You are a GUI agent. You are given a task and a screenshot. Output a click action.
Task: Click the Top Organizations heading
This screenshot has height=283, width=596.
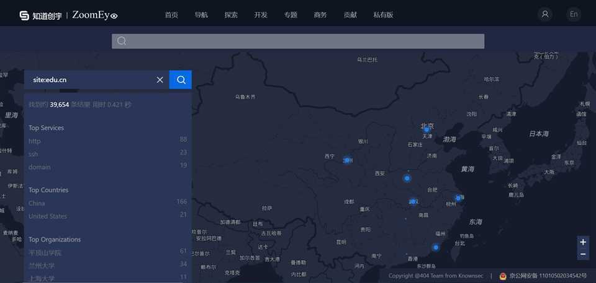55,240
